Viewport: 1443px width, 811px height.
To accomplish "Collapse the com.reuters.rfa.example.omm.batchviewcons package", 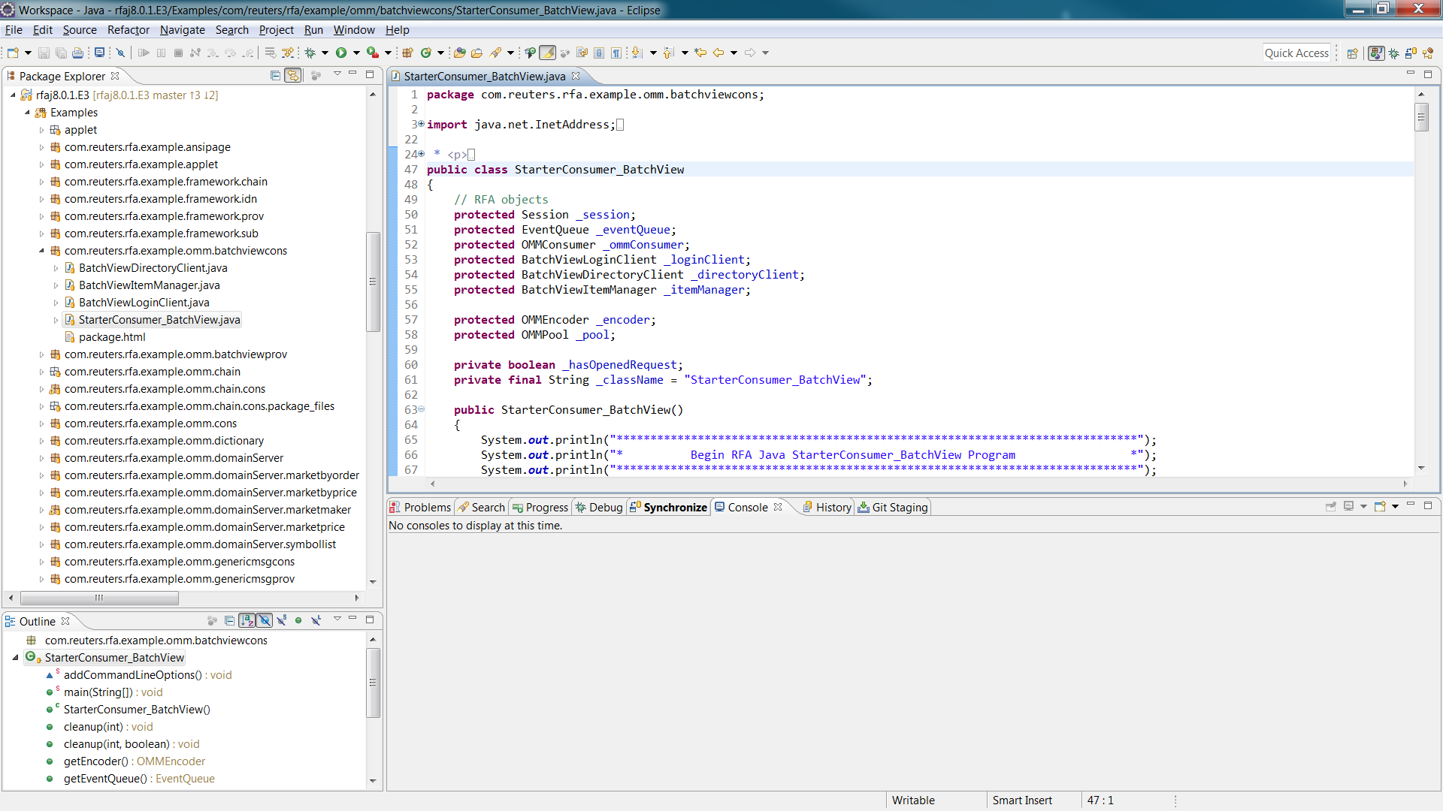I will click(x=42, y=251).
